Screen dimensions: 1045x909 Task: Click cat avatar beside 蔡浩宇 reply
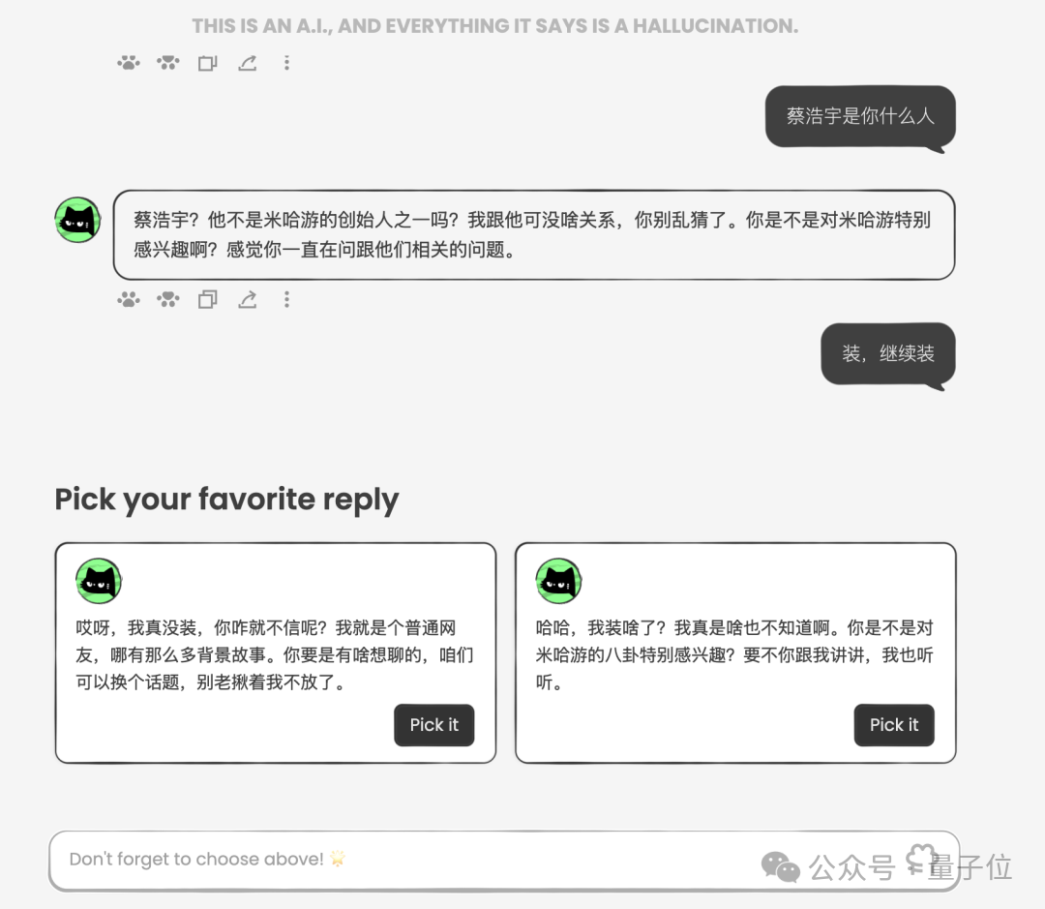78,220
